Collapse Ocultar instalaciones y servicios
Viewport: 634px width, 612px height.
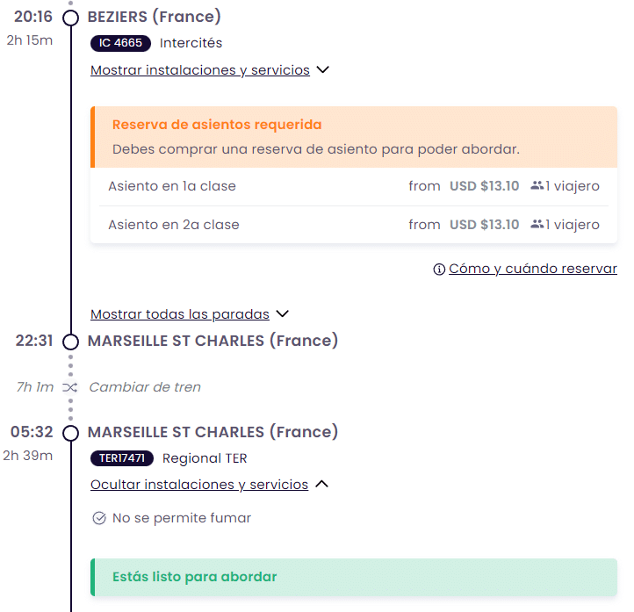tap(199, 485)
